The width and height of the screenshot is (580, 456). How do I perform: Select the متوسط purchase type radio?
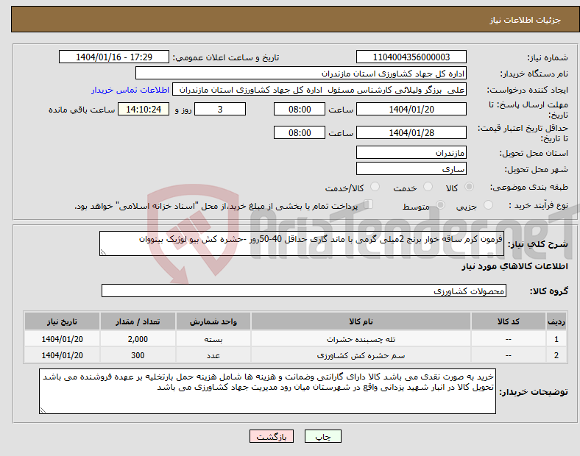tap(440, 204)
